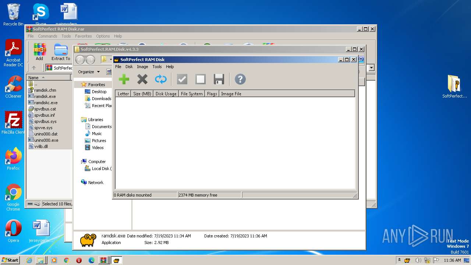Click the RAM Disk taskbar button

116,260
